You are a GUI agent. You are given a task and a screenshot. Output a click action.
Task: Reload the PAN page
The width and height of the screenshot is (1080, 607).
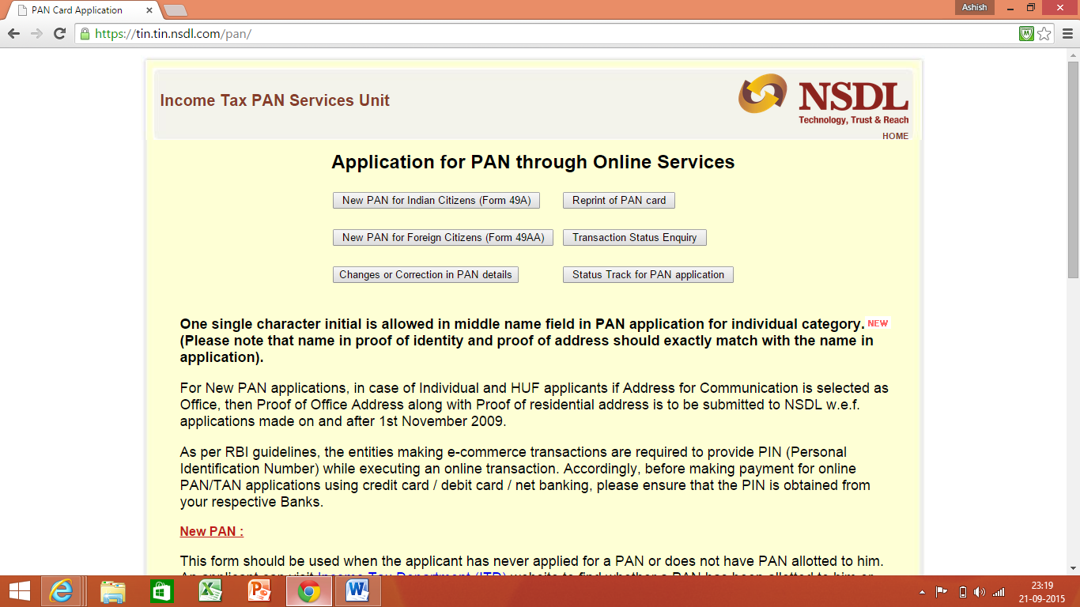59,34
